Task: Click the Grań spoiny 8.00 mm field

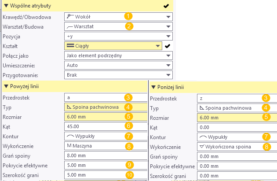Action: 105,155
